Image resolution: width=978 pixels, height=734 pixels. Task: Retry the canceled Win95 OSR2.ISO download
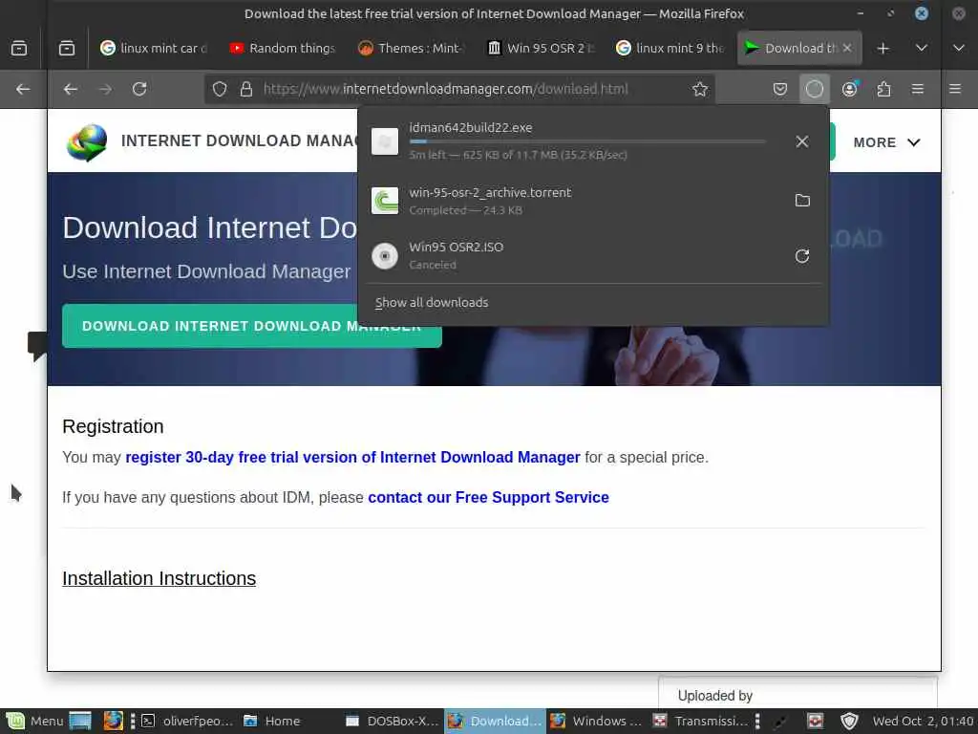click(x=802, y=256)
